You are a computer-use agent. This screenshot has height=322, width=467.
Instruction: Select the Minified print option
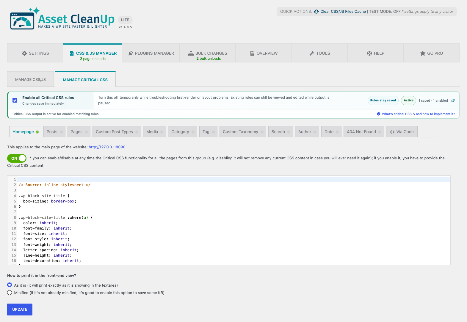(10, 293)
